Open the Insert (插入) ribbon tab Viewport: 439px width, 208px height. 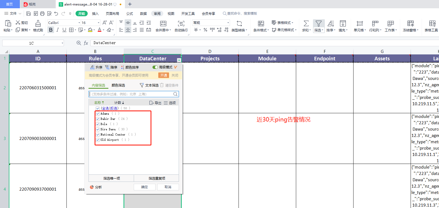click(x=95, y=13)
